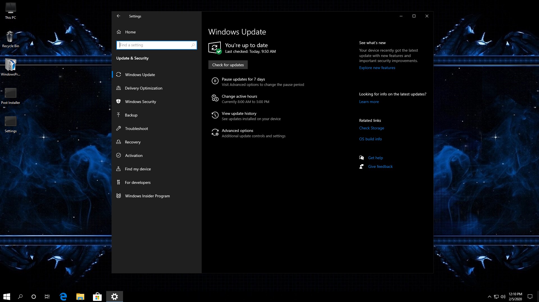539x302 pixels.
Task: Click the pause icon for updates
Action: pos(215,81)
